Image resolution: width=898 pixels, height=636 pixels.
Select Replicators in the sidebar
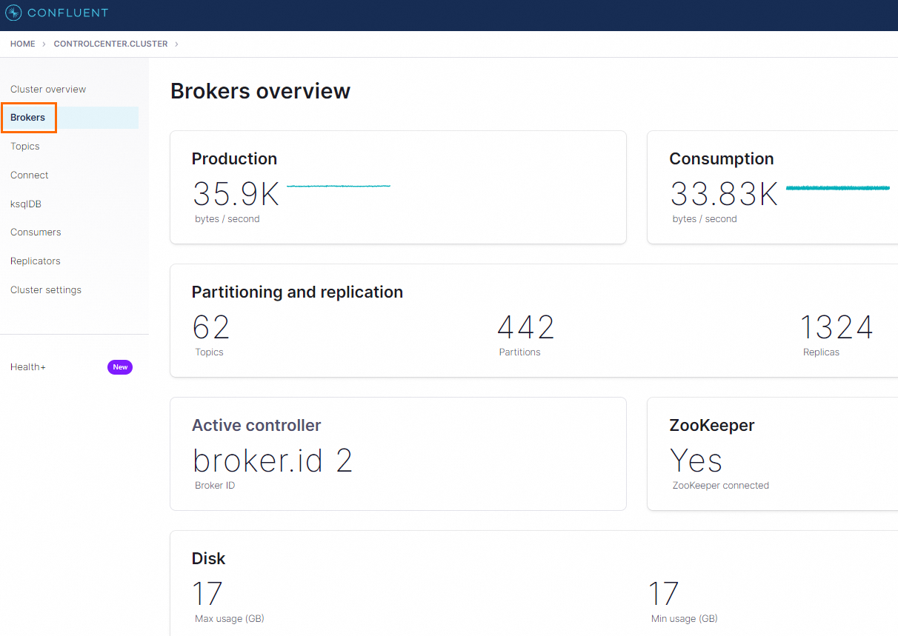(x=36, y=261)
